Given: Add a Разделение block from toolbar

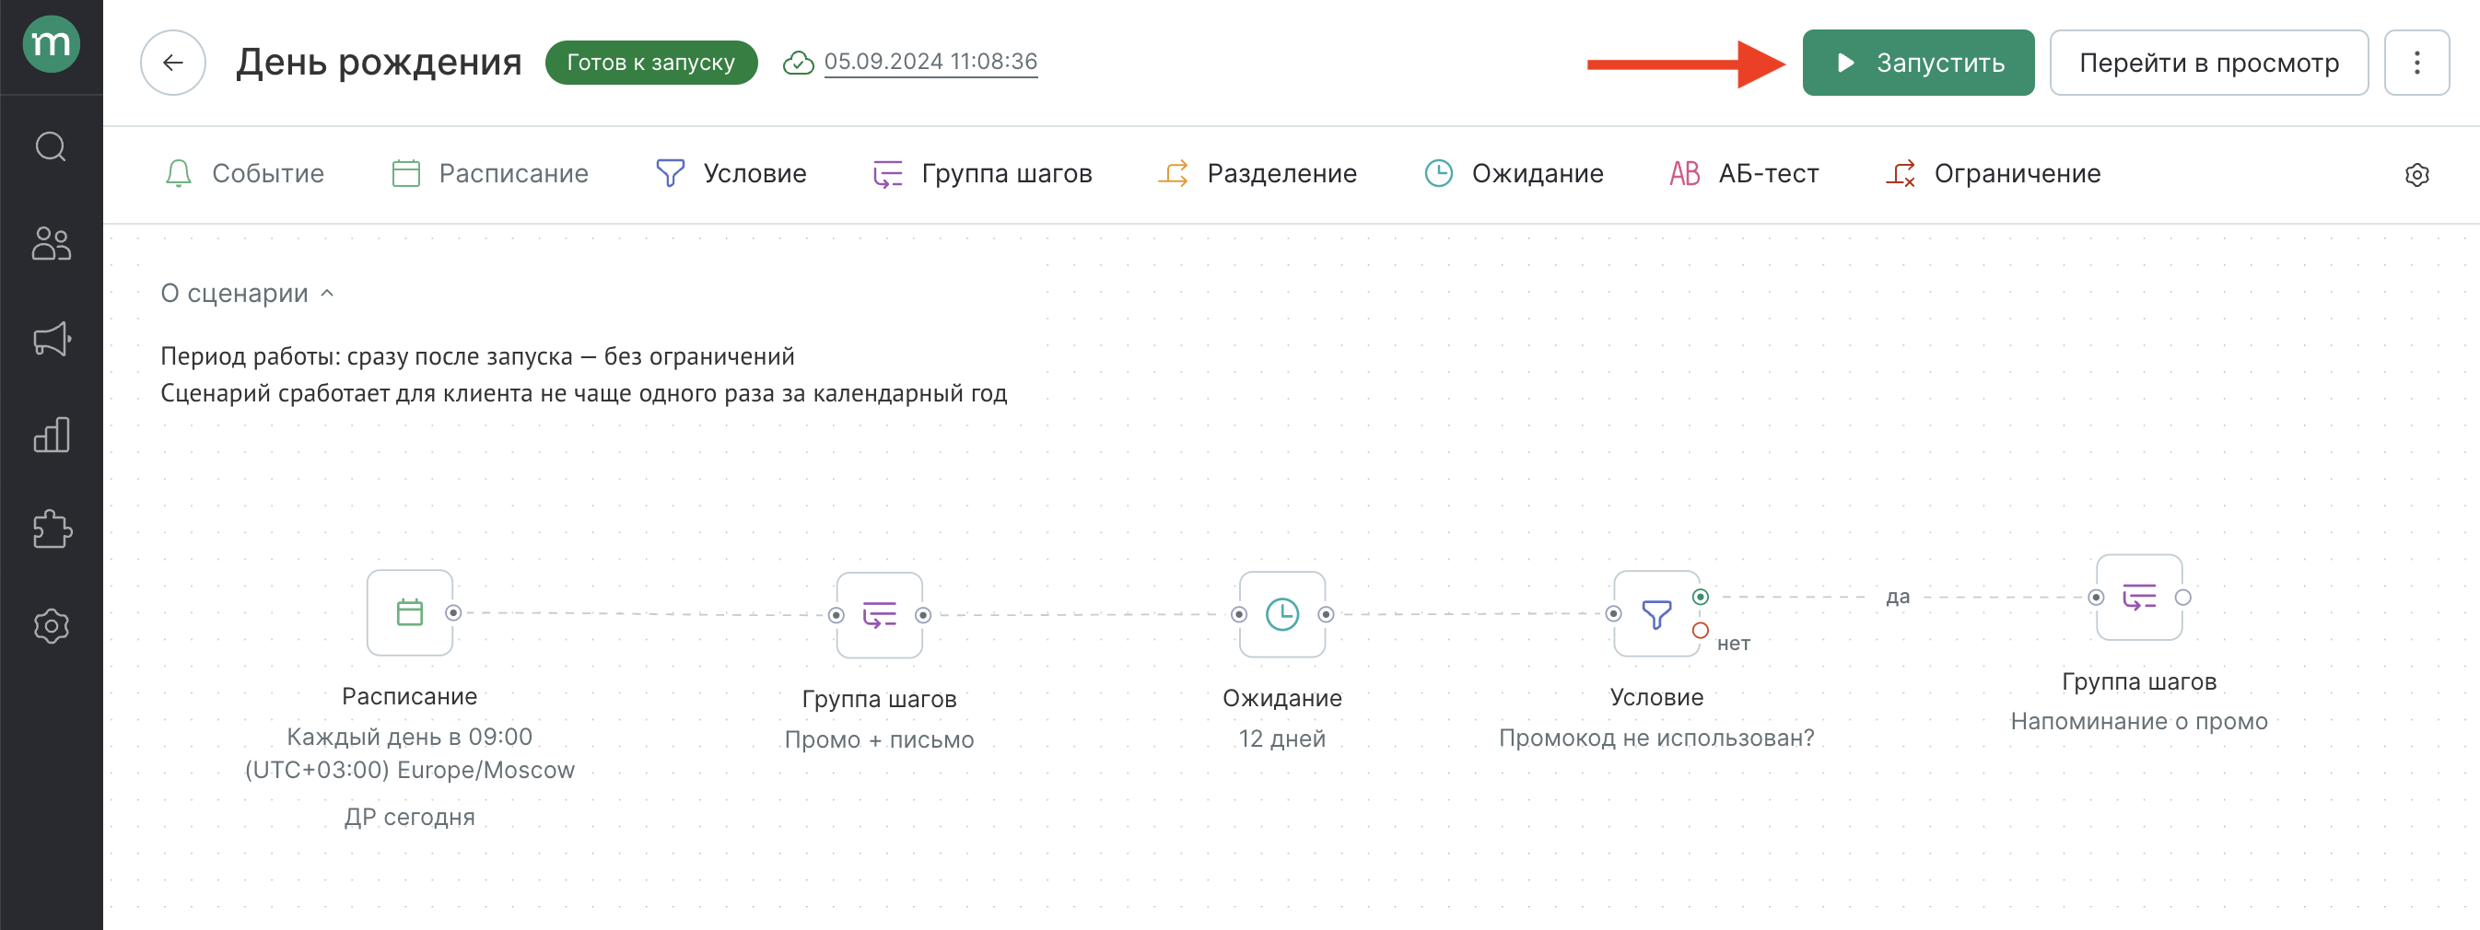Looking at the screenshot, I should 1257,173.
